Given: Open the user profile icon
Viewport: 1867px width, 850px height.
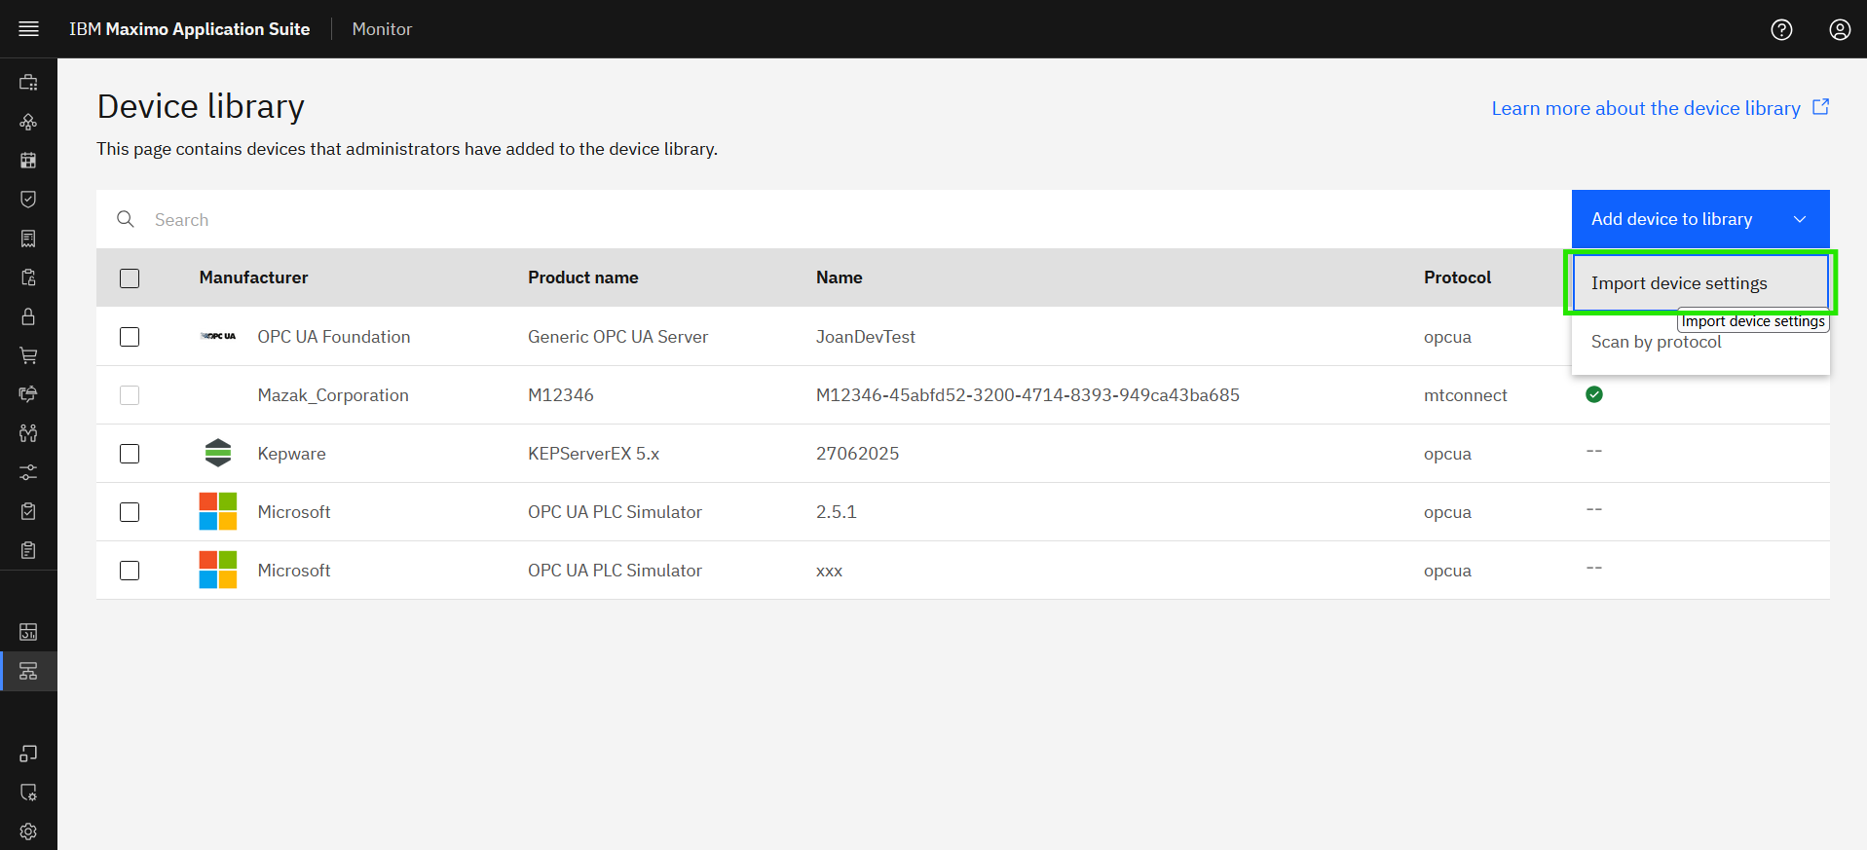Looking at the screenshot, I should pyautogui.click(x=1840, y=29).
